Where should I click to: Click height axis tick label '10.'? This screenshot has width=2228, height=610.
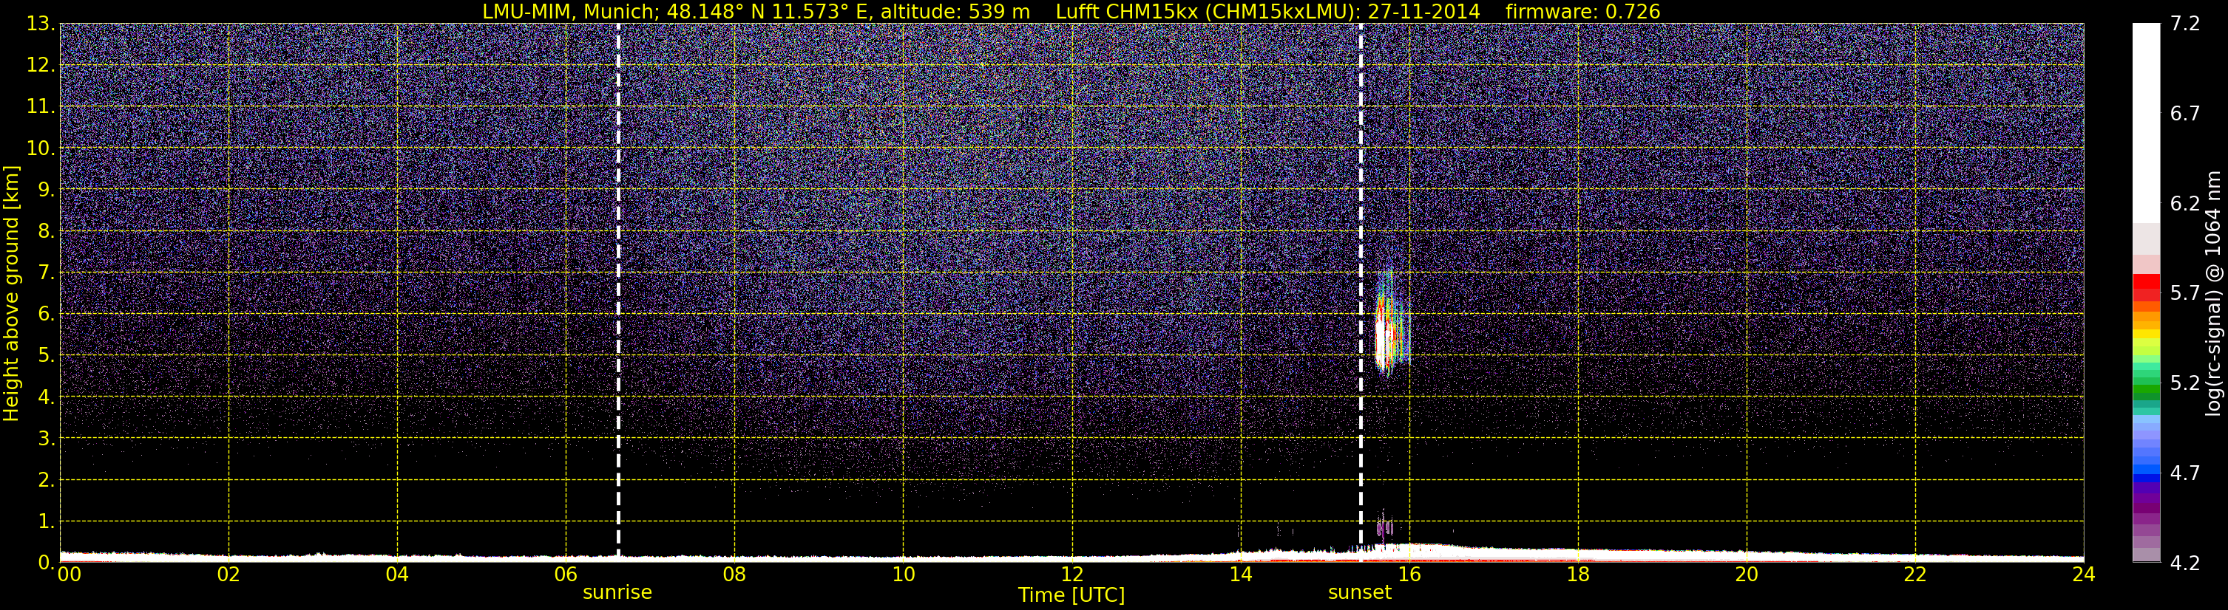[41, 148]
